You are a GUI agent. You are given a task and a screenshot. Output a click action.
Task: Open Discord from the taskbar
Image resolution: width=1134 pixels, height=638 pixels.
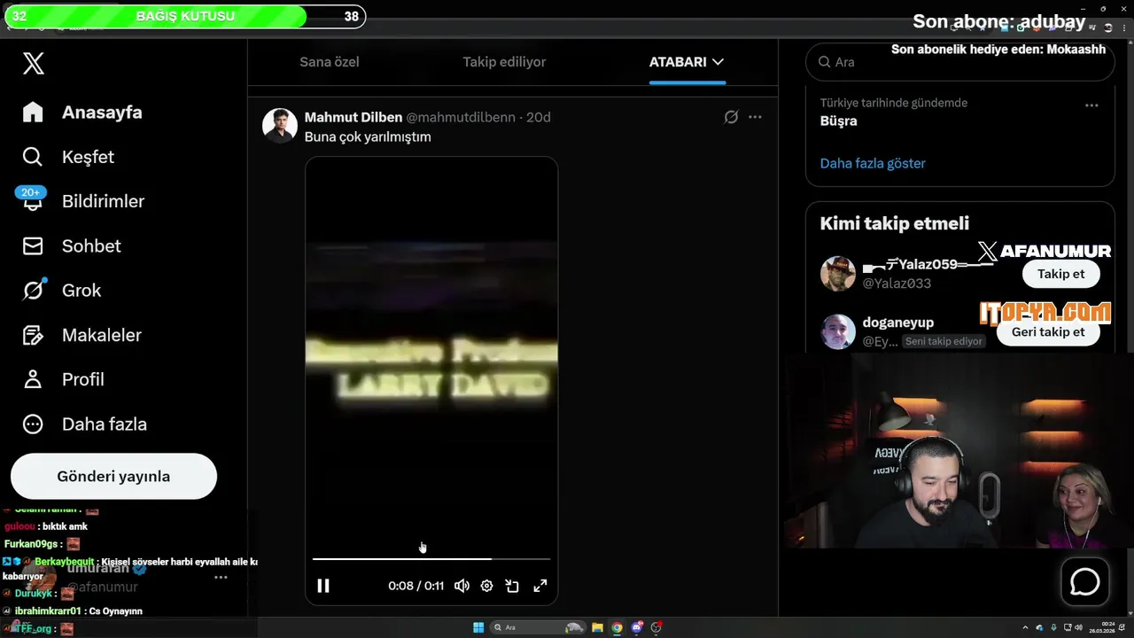click(637, 627)
